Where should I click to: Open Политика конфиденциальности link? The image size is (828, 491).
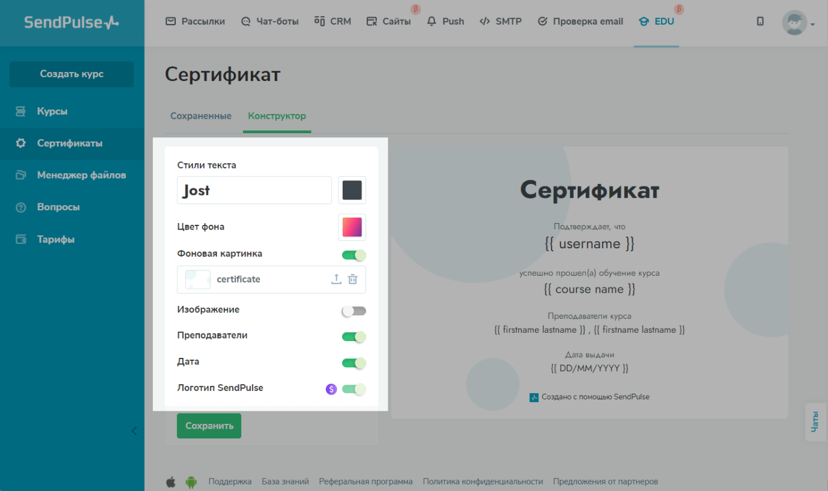coord(483,481)
